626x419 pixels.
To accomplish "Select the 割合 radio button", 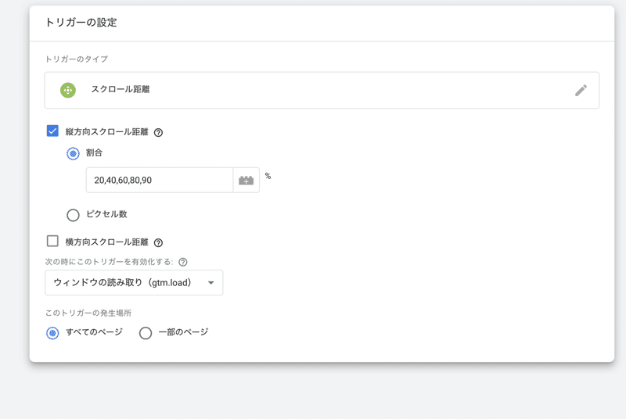I will point(73,153).
